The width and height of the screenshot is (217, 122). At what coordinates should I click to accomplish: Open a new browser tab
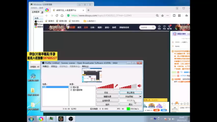click(88, 10)
